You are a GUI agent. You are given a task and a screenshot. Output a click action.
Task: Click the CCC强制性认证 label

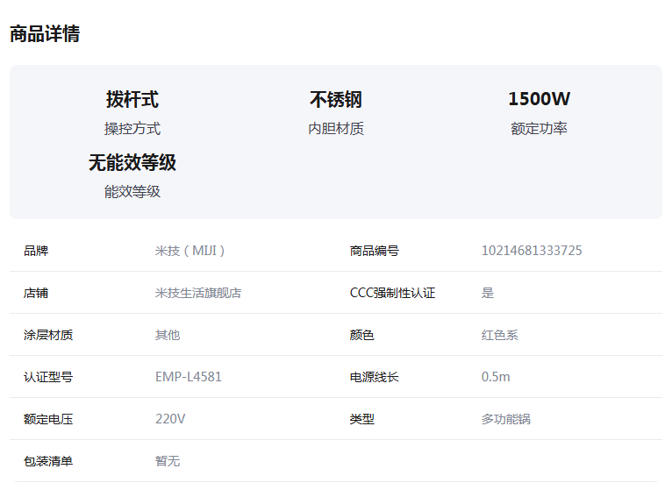pyautogui.click(x=392, y=293)
